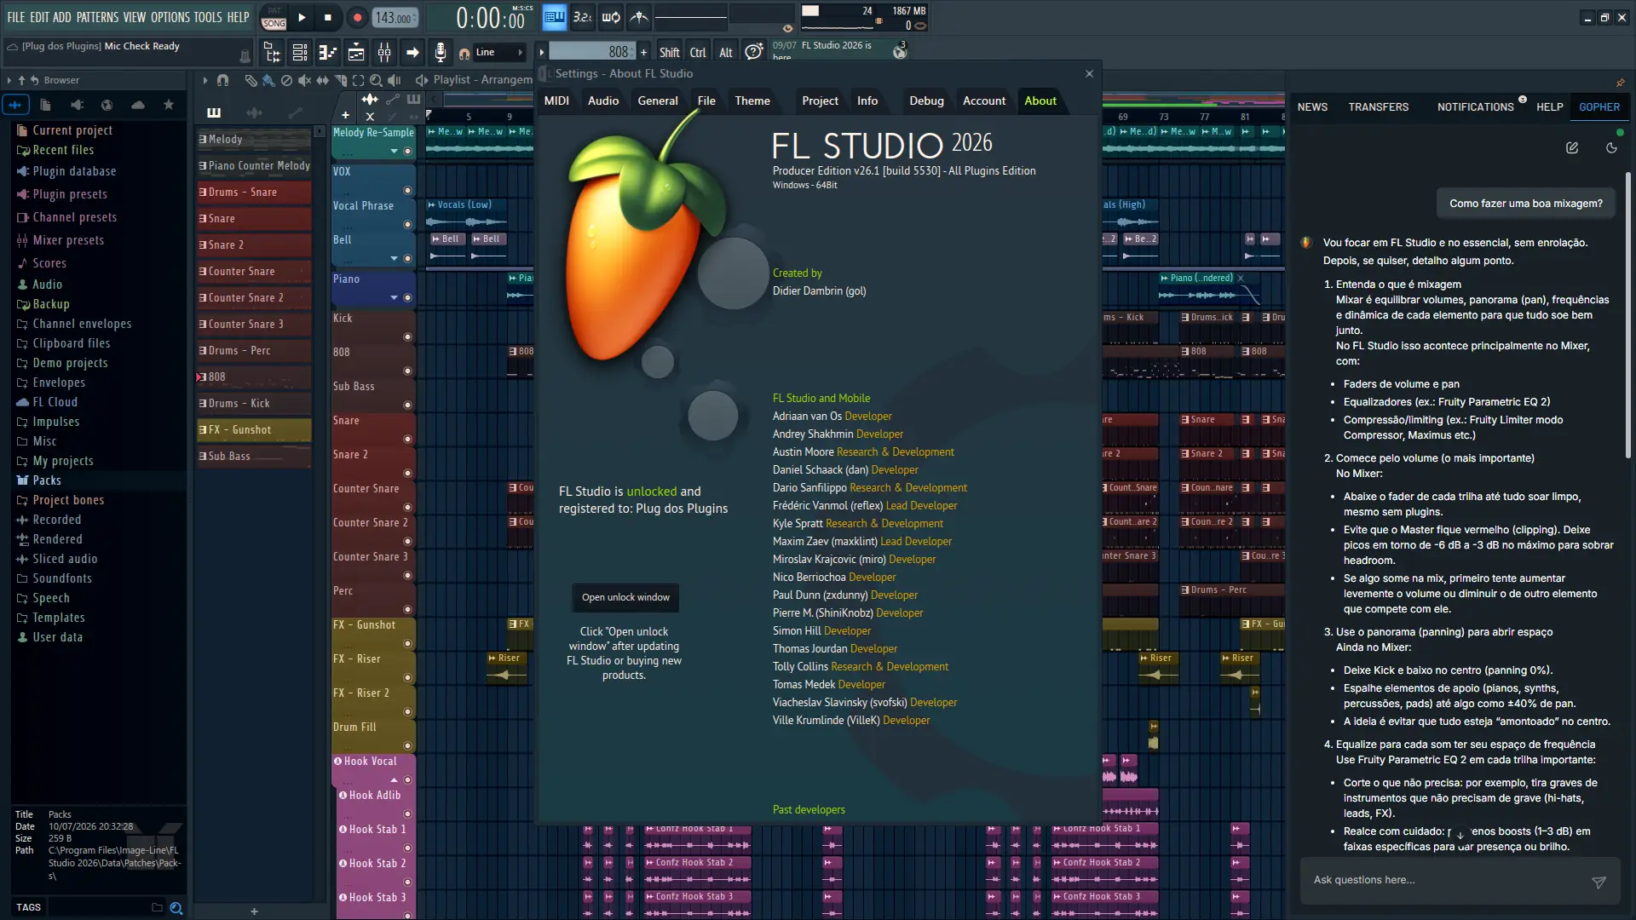Viewport: 1636px width, 920px height.
Task: Select the Mute tool in the Playlist toolbar
Action: [x=304, y=80]
